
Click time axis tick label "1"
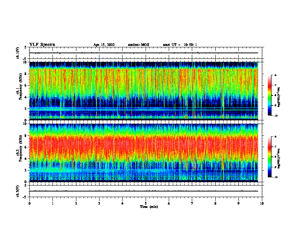coord(53,203)
